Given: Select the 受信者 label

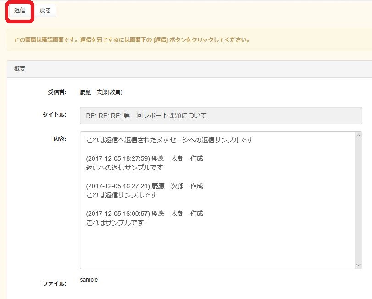Looking at the screenshot, I should point(57,92).
